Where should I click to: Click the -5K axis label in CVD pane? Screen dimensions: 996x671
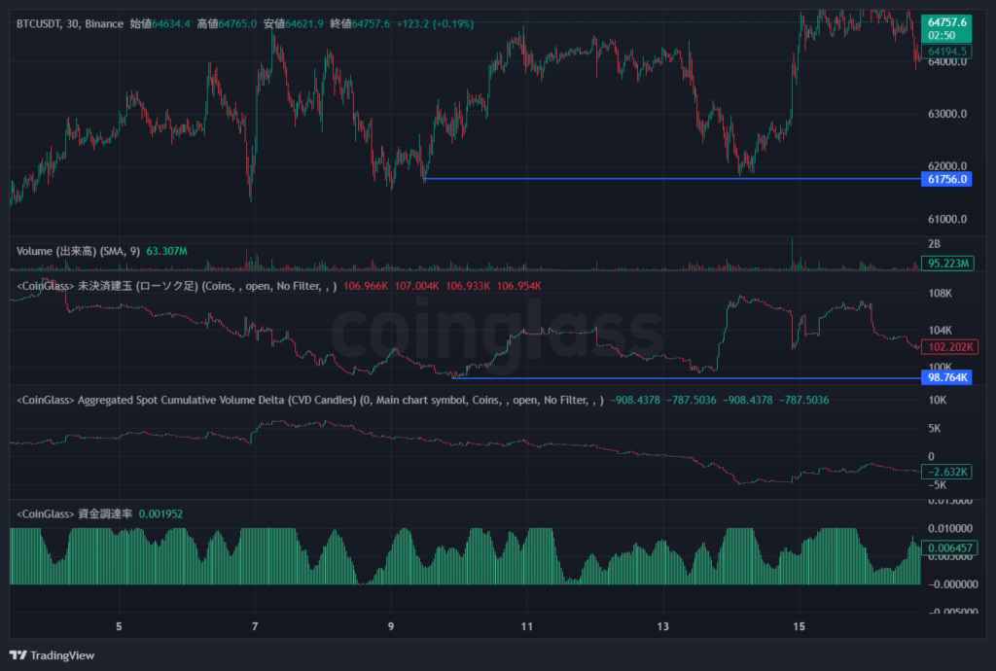(937, 485)
